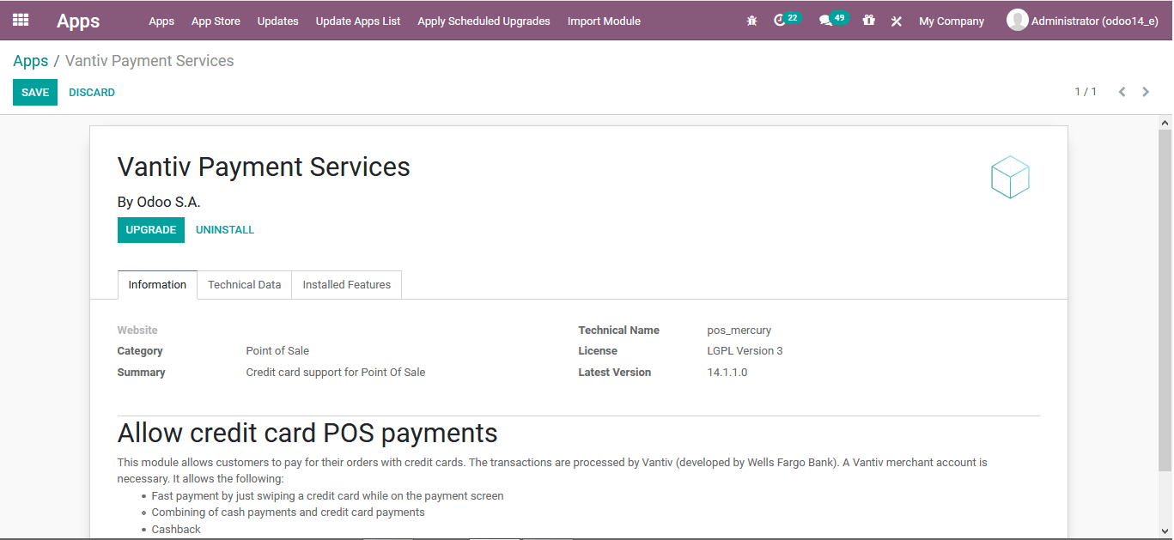The height and width of the screenshot is (540, 1174).
Task: Upgrade the Vantiv Payment Services module
Action: [x=151, y=229]
